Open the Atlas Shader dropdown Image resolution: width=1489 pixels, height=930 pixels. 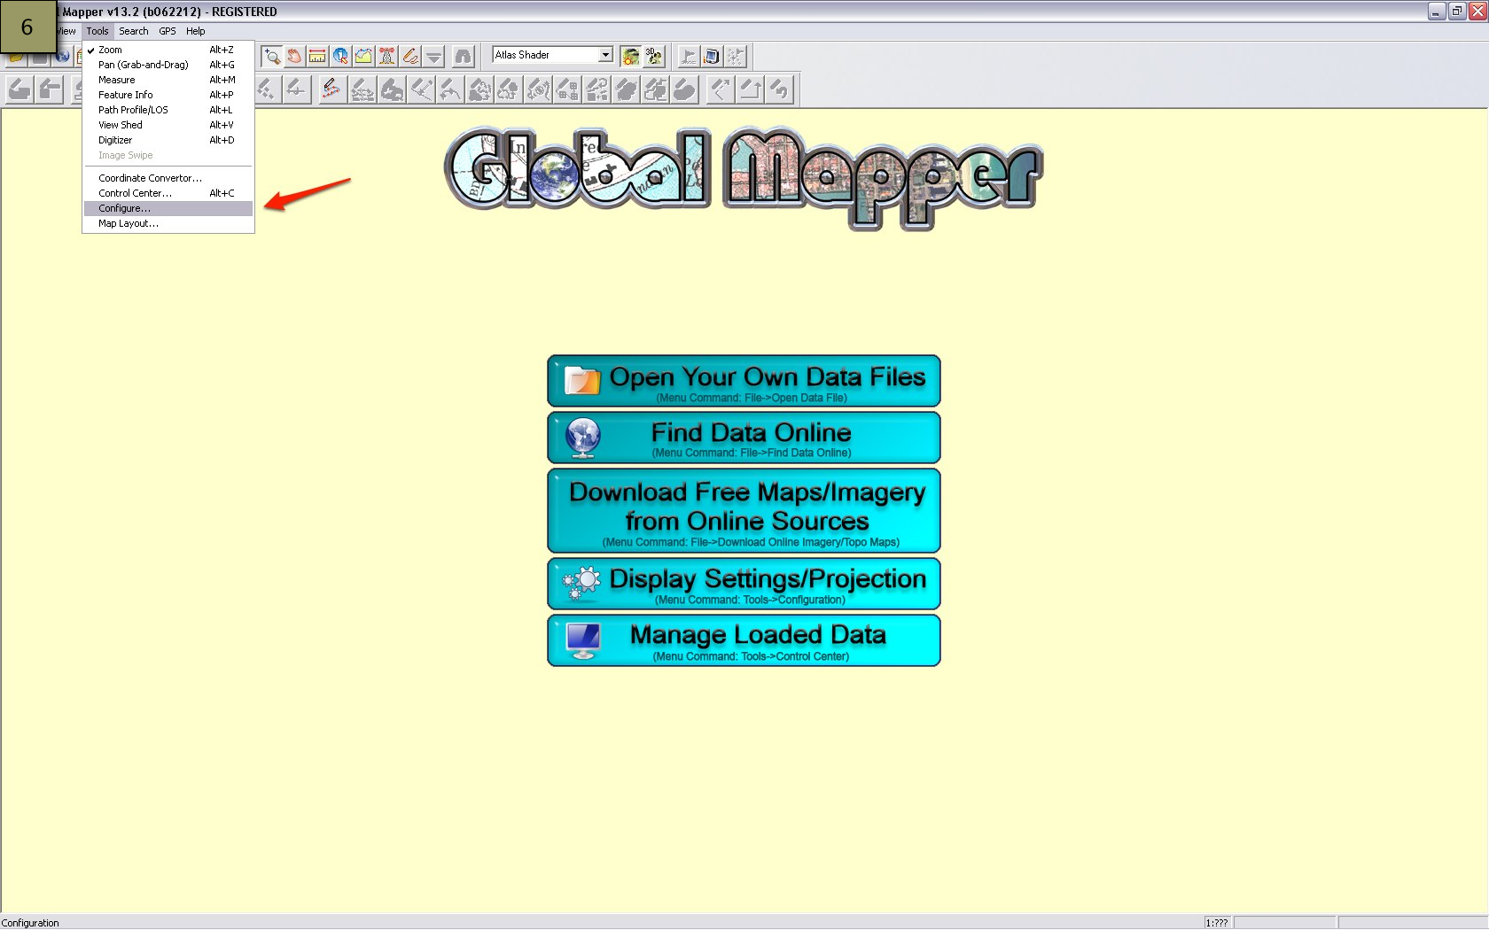(605, 55)
